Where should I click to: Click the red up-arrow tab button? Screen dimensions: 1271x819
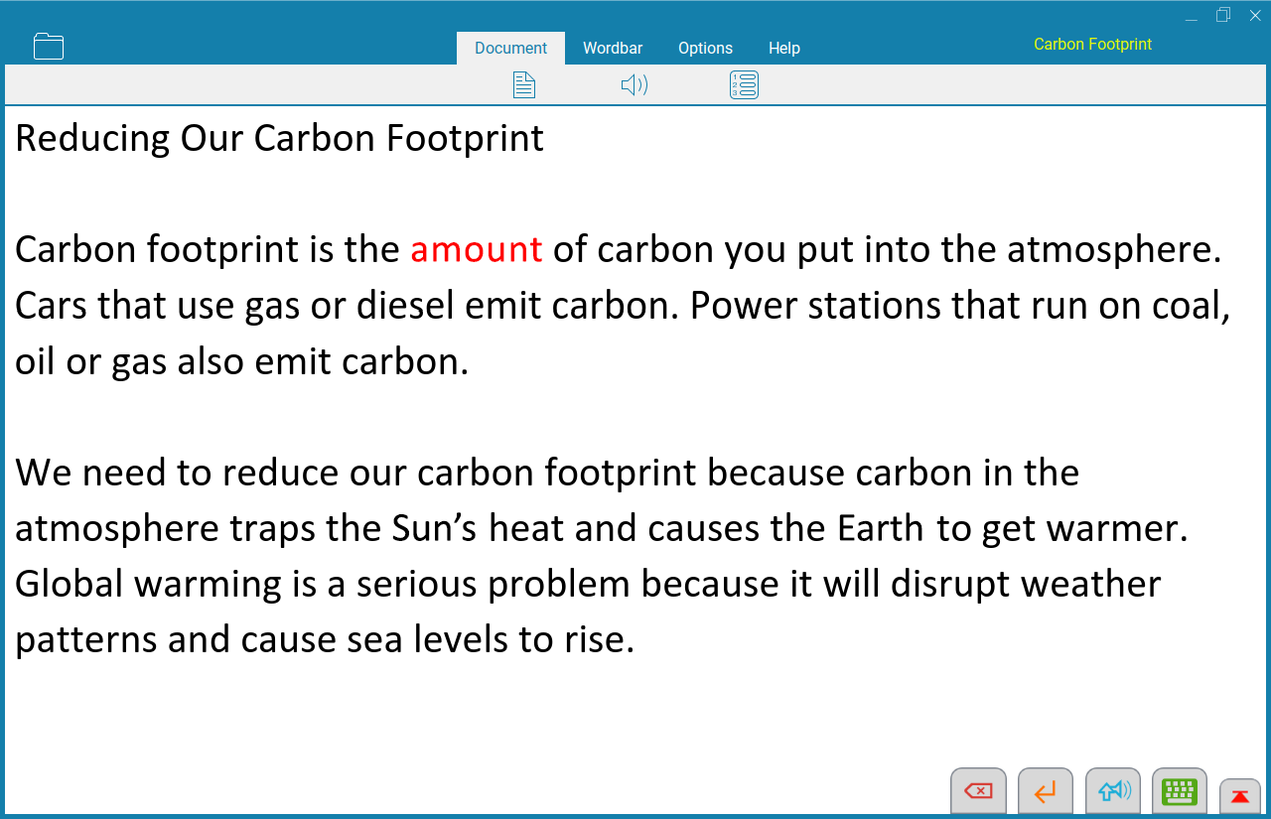1239,796
